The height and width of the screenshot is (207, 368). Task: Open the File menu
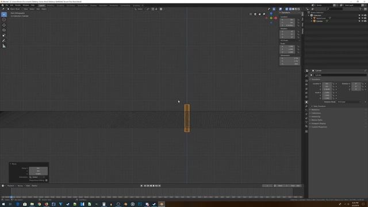coord(7,5)
